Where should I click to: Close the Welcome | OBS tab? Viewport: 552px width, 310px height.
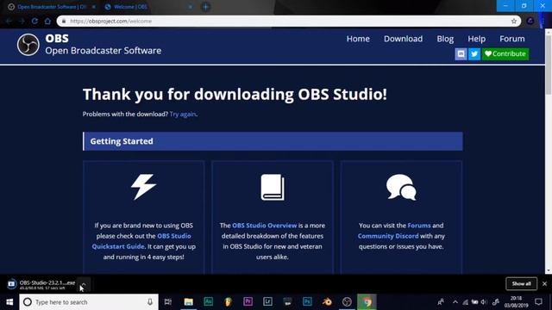pyautogui.click(x=190, y=7)
